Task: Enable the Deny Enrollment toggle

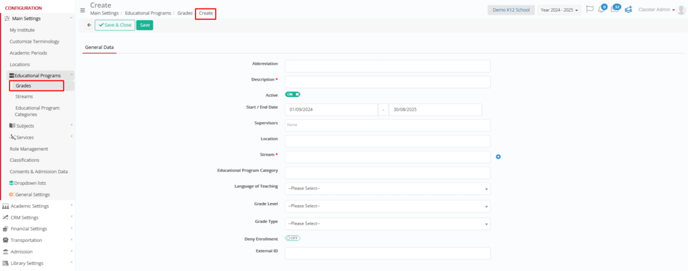Action: coord(293,238)
